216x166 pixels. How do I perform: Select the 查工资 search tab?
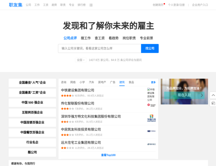click(100, 38)
